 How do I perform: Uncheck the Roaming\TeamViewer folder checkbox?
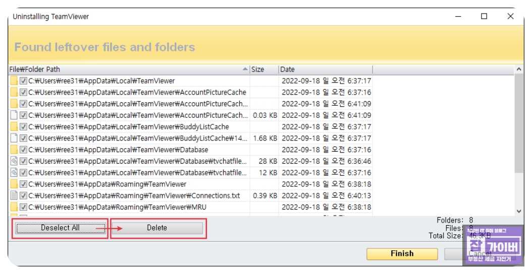[x=23, y=184]
